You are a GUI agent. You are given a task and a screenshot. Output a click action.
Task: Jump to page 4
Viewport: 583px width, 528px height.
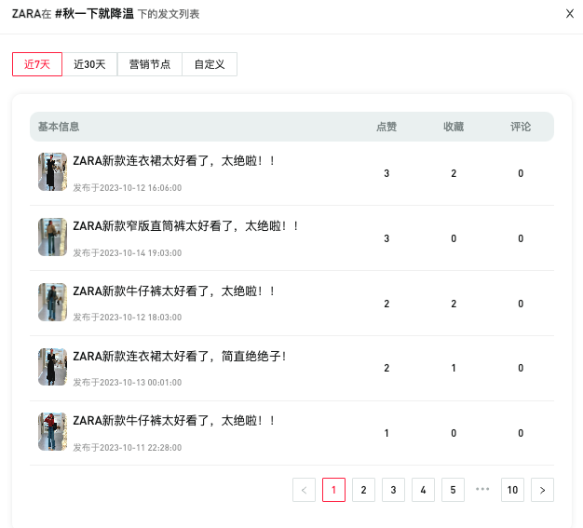(423, 490)
